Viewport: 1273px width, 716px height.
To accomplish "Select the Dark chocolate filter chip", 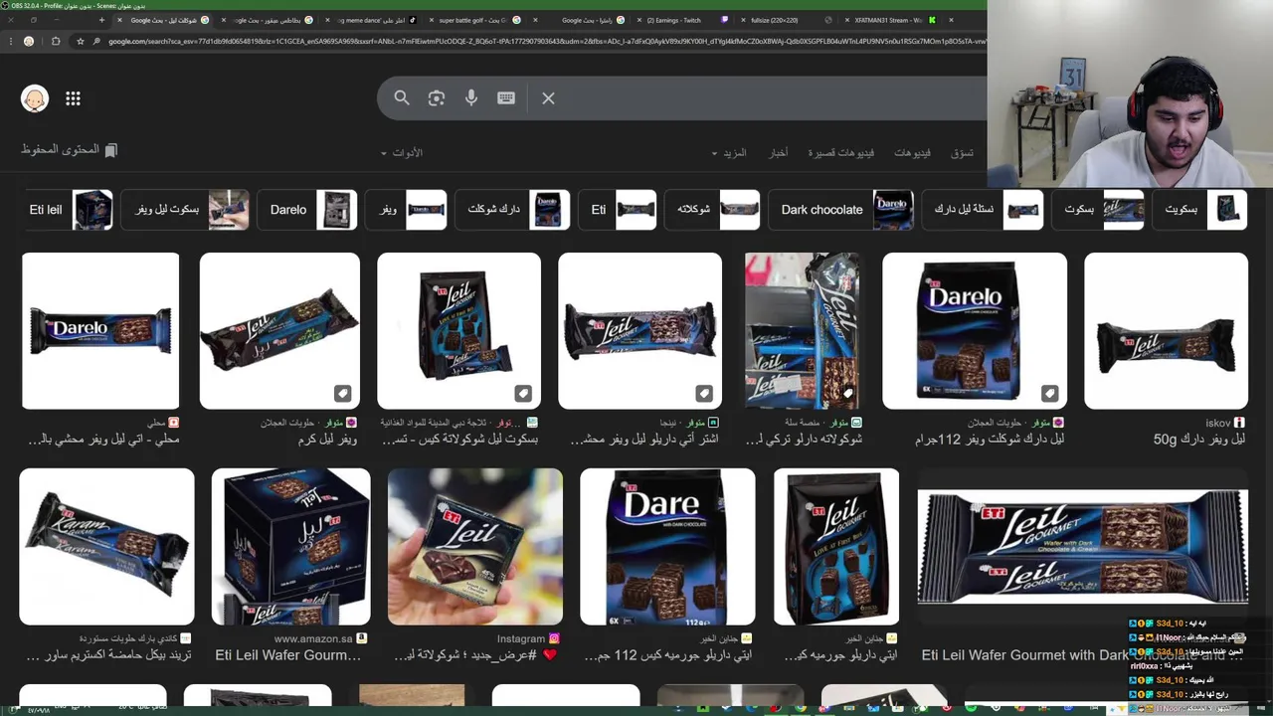I will tap(841, 210).
